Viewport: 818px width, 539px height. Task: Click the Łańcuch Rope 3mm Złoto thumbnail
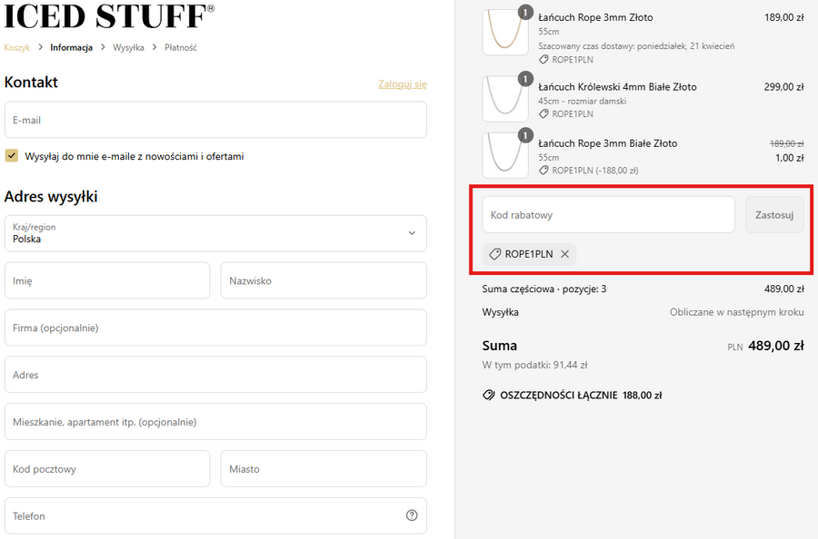pyautogui.click(x=504, y=32)
